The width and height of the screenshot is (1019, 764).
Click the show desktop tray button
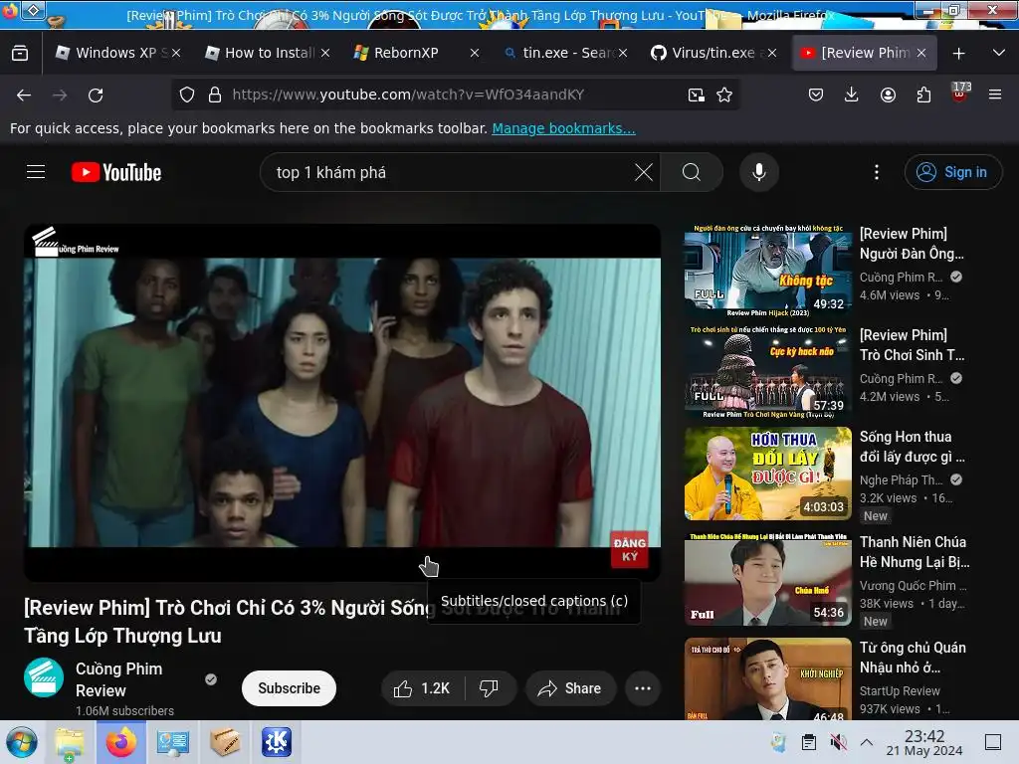coord(992,742)
